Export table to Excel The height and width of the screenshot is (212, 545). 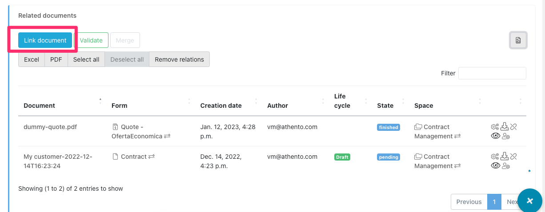[32, 59]
